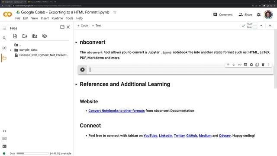277x156 pixels.
Task: Open a new browser tab
Action: pyautogui.click(x=55, y=2)
